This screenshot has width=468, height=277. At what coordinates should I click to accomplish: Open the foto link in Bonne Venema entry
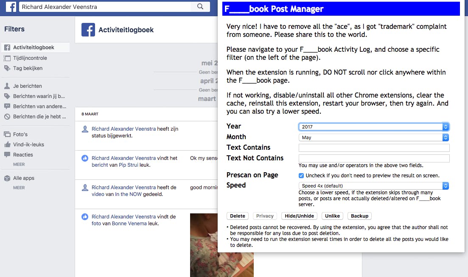[x=96, y=224]
